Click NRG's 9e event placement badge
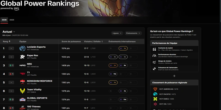This screenshot has height=110, width=221. coord(123,65)
